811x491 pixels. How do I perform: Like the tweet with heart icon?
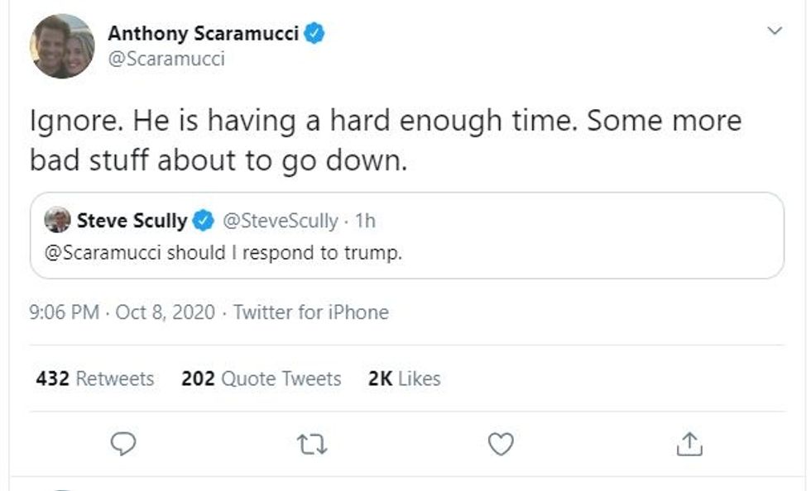501,446
